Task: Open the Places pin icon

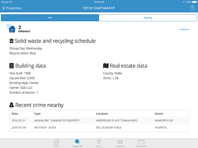Action: (x=99, y=143)
